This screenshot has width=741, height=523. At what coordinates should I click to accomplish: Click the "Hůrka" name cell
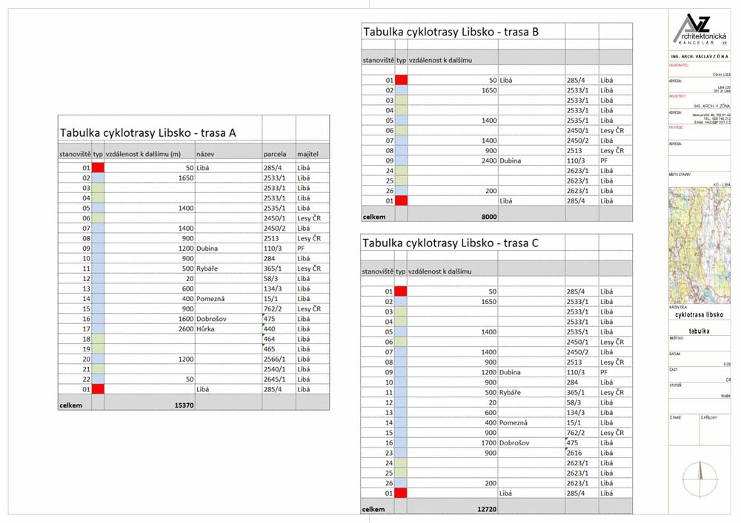[205, 329]
